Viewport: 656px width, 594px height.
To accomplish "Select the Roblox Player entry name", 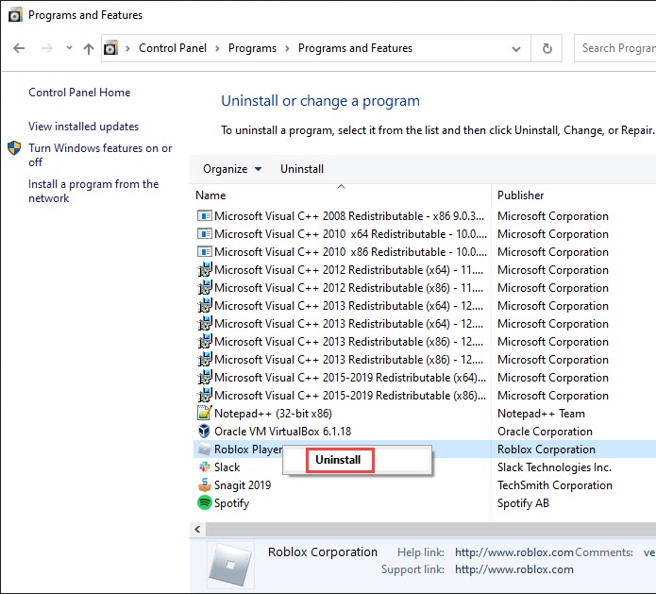I will tap(248, 450).
